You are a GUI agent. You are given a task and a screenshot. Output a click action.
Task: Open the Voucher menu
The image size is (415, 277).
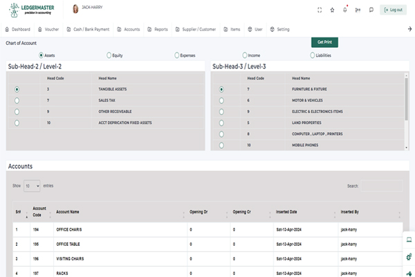48,29
